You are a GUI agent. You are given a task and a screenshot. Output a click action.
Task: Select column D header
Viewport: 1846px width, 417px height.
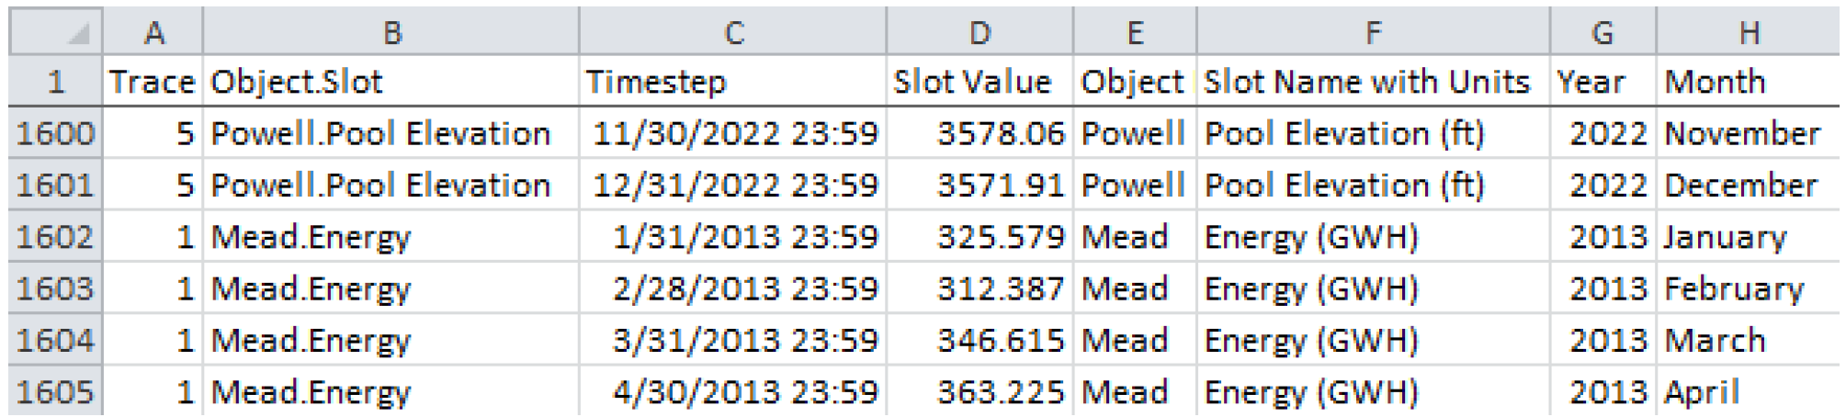coord(980,33)
